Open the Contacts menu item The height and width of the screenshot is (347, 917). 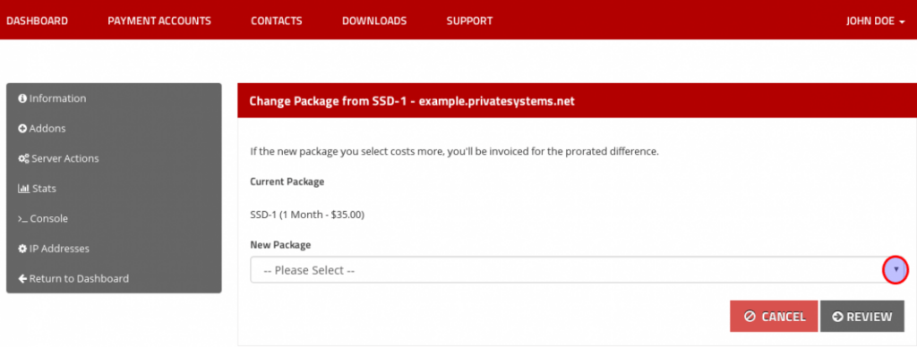(x=277, y=21)
